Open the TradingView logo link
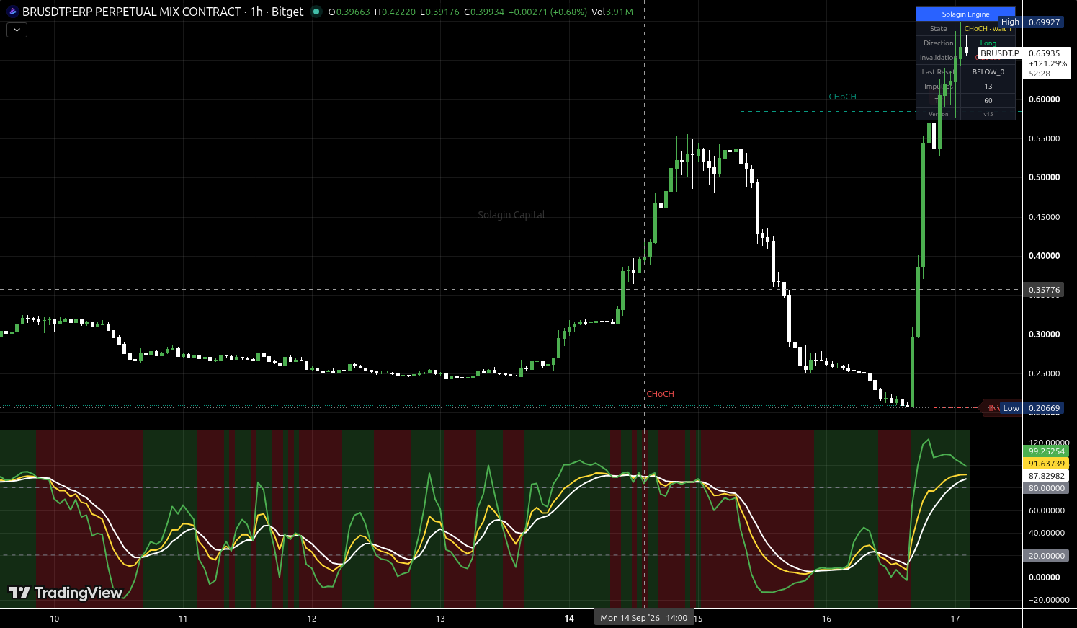The image size is (1077, 628). tap(66, 593)
